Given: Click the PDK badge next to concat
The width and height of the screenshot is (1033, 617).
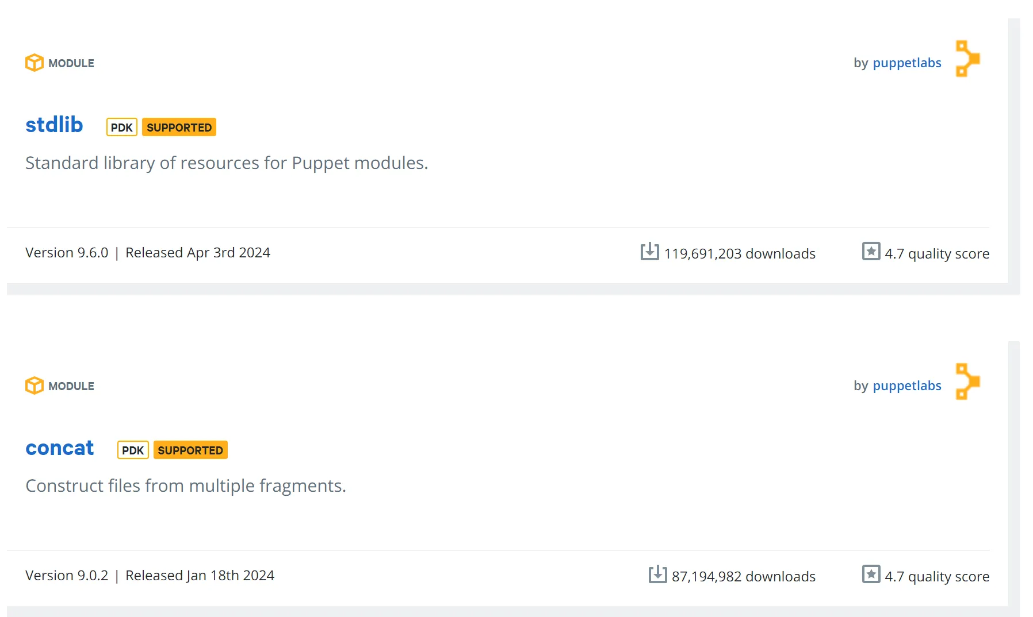Looking at the screenshot, I should point(133,450).
